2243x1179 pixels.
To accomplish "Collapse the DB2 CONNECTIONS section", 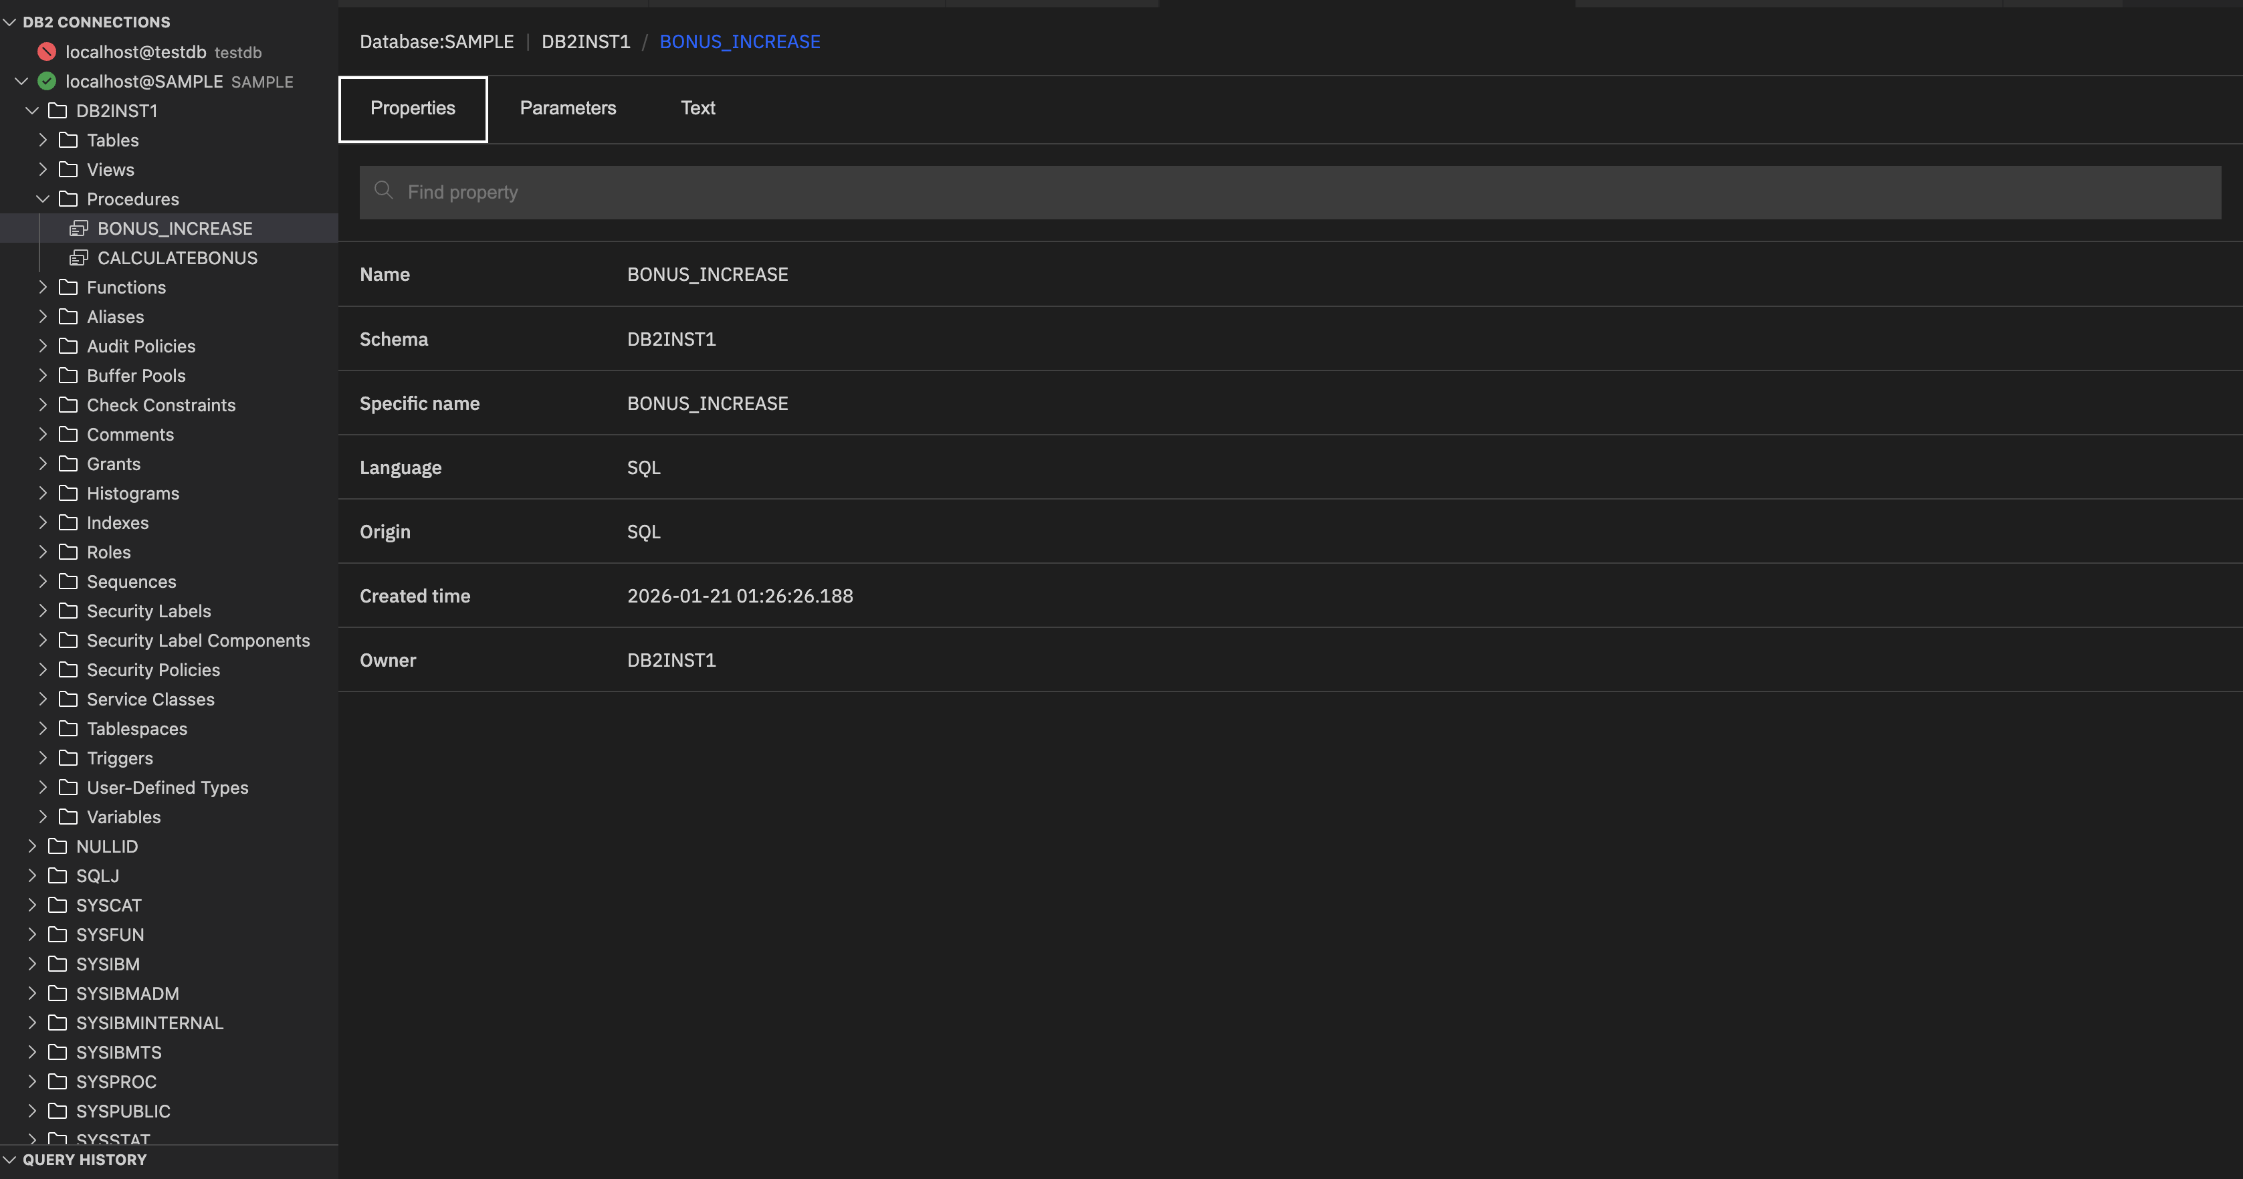I will [9, 22].
